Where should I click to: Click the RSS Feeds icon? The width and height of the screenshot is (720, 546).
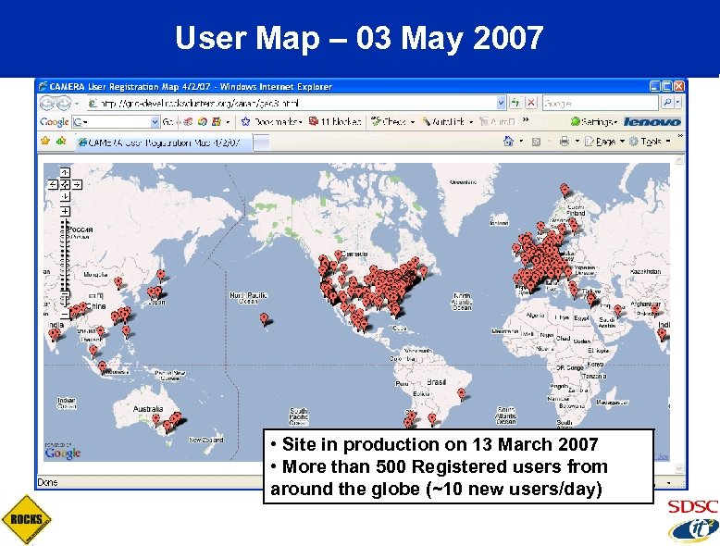click(x=536, y=142)
